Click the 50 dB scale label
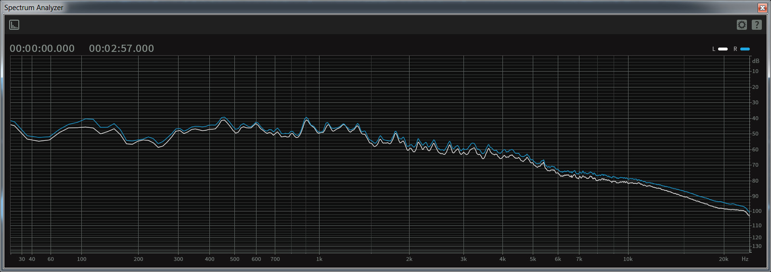The image size is (771, 272). point(755,134)
